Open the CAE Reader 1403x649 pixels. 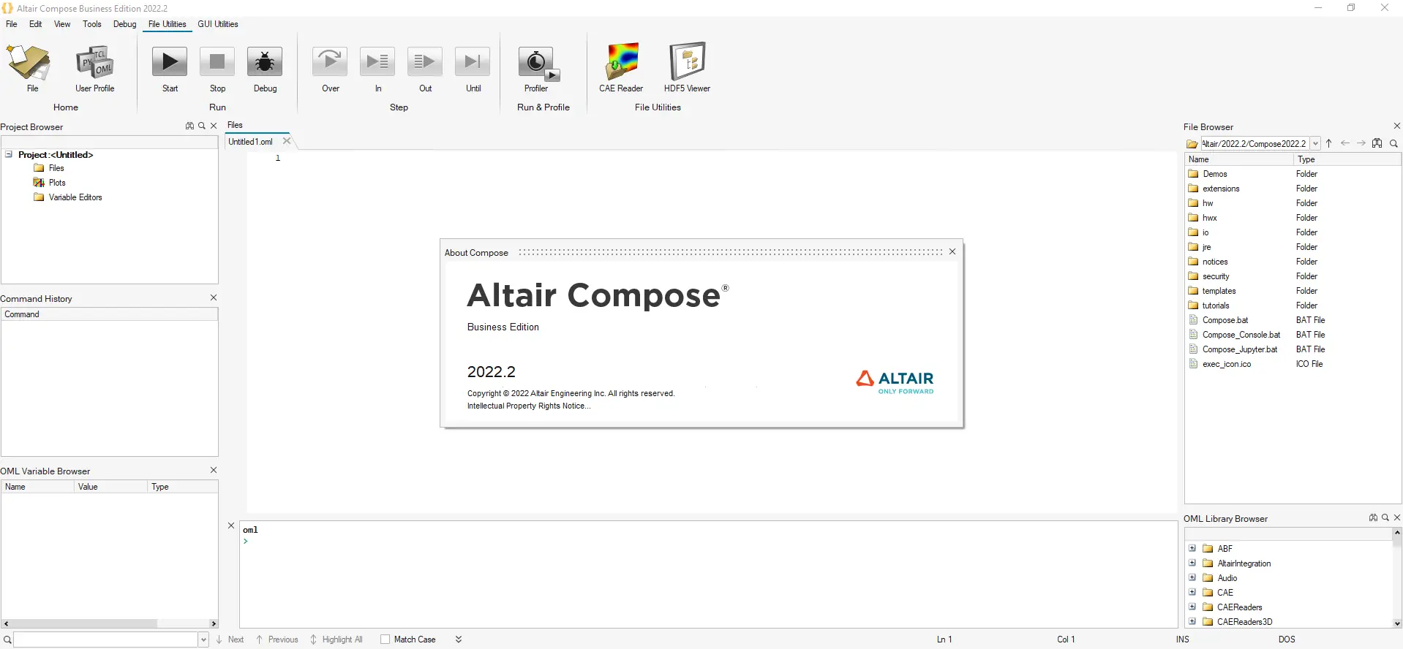click(x=621, y=68)
